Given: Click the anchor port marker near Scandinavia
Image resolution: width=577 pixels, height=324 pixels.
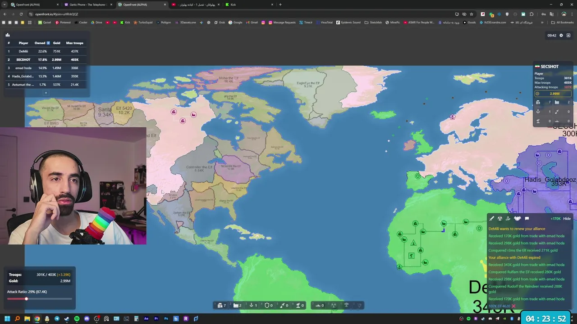Looking at the screenshot, I should 452,117.
